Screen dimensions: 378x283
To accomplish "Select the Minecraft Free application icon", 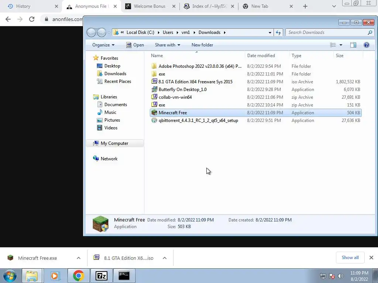I will [x=154, y=113].
